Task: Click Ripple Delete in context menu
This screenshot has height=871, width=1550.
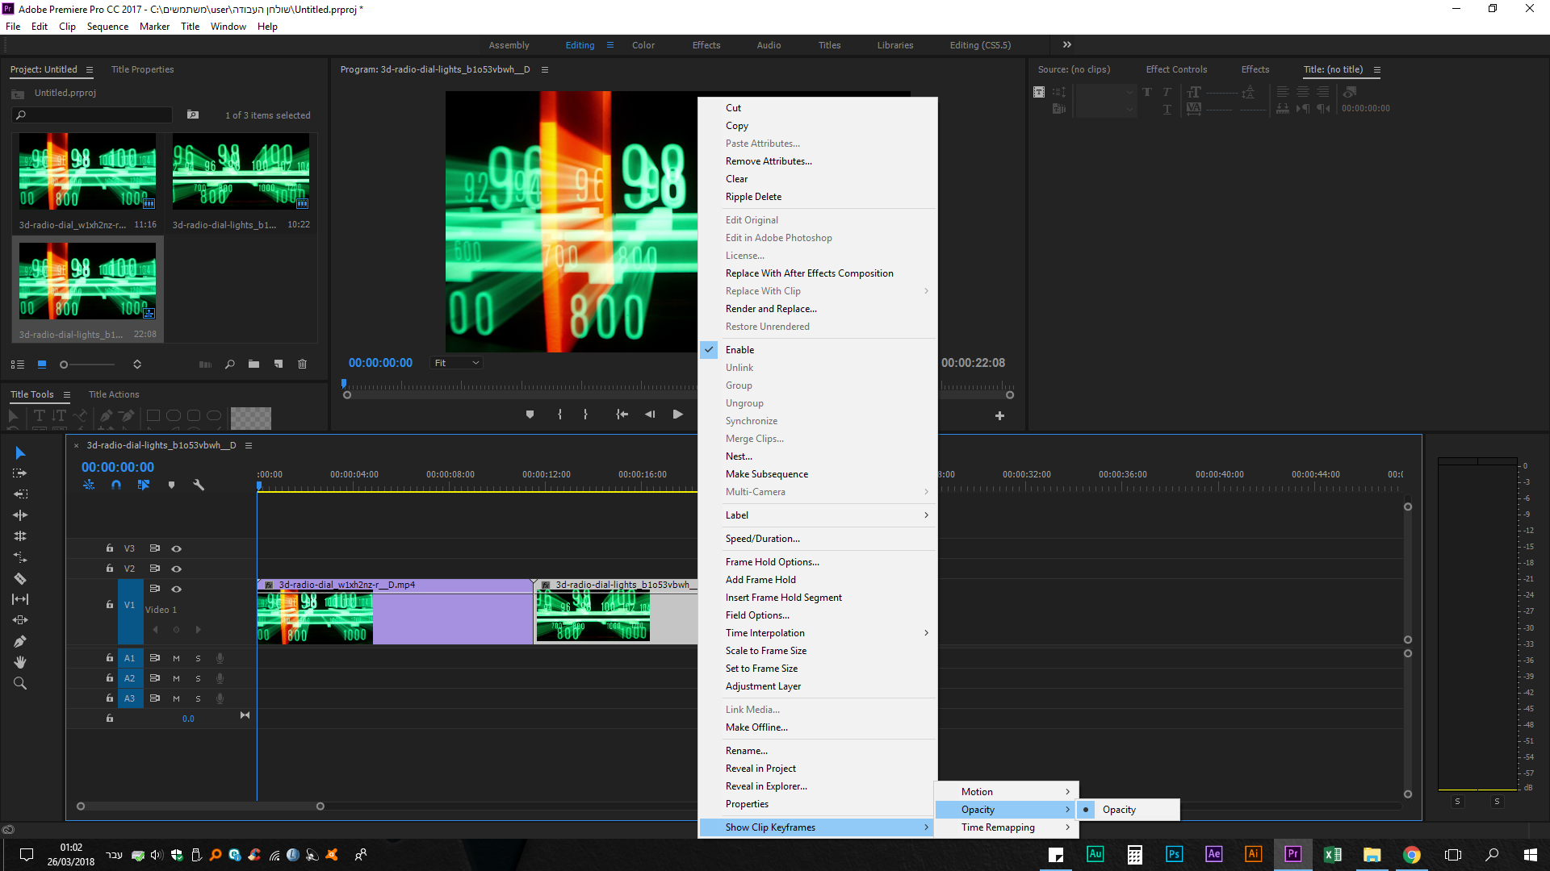Action: pyautogui.click(x=752, y=197)
